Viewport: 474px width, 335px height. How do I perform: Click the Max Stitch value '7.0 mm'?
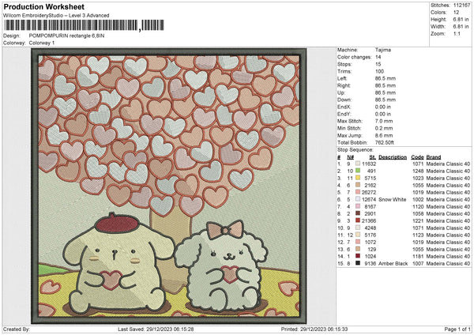(x=384, y=121)
